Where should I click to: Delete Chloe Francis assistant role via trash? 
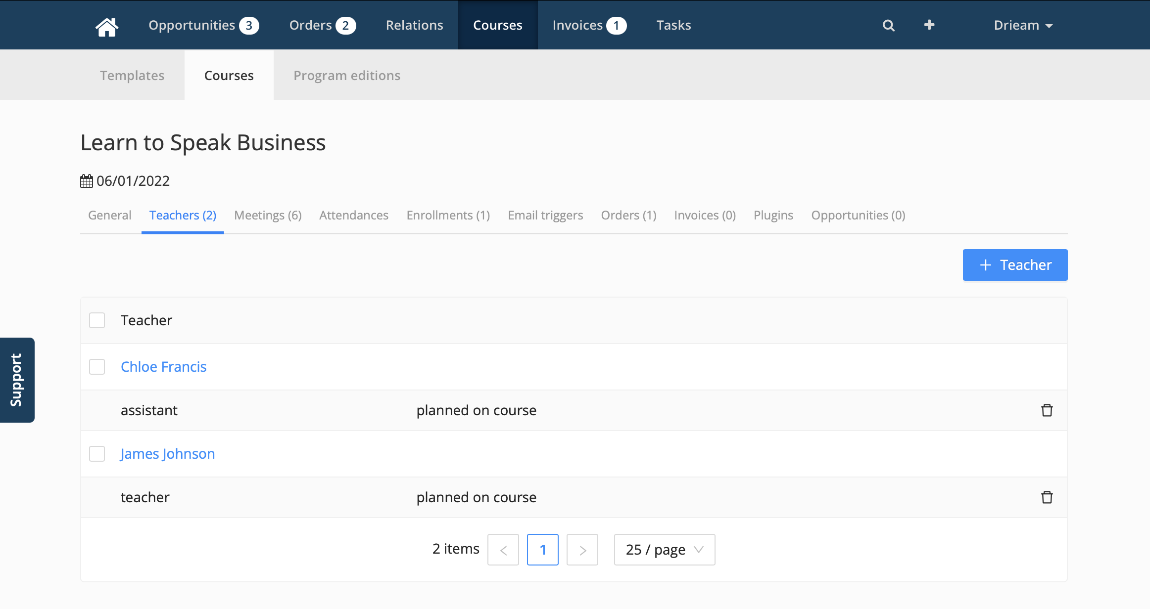pyautogui.click(x=1047, y=410)
